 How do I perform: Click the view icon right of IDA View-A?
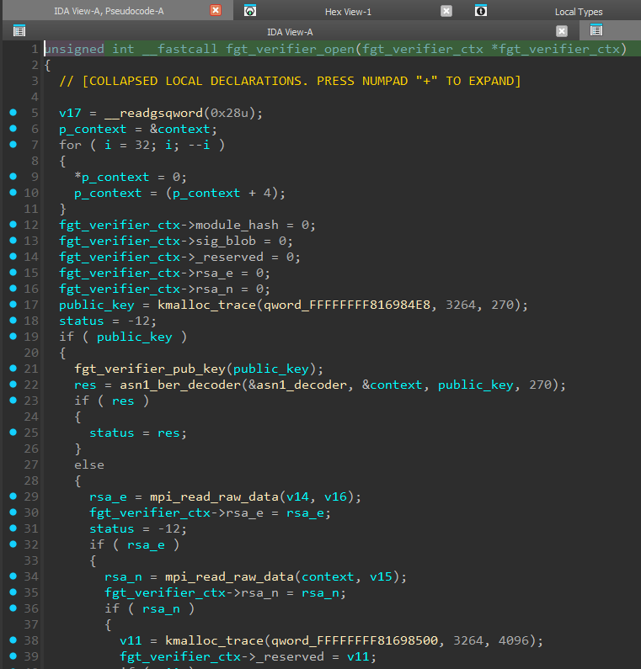pyautogui.click(x=596, y=31)
